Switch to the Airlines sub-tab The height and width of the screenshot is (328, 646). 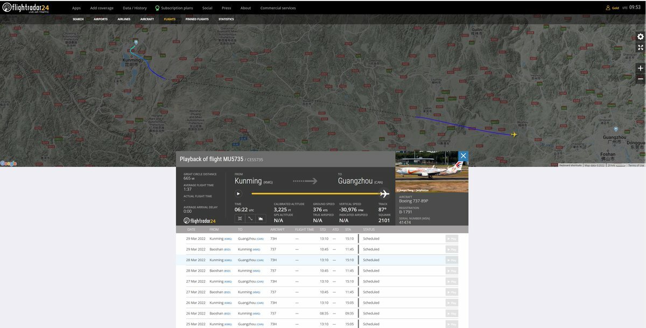point(124,19)
